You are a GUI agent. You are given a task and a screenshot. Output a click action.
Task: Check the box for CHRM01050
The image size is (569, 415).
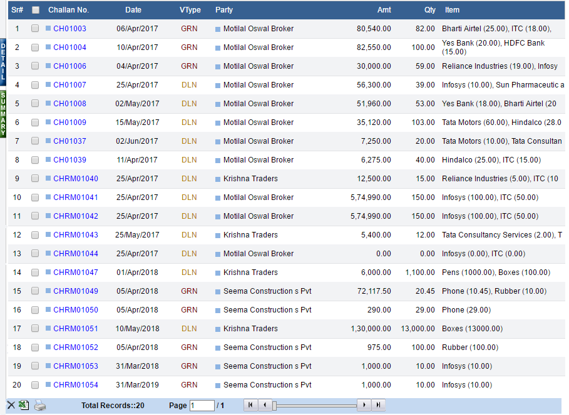point(35,309)
